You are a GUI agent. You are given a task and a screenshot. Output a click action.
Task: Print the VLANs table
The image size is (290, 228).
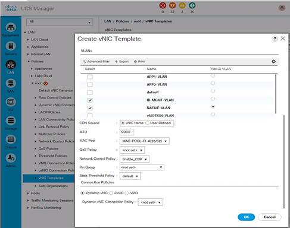click(139, 62)
